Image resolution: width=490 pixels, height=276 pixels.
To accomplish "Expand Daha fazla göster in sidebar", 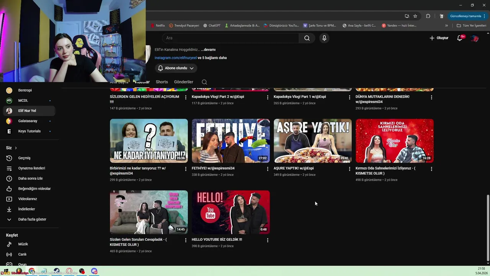I will (29, 219).
